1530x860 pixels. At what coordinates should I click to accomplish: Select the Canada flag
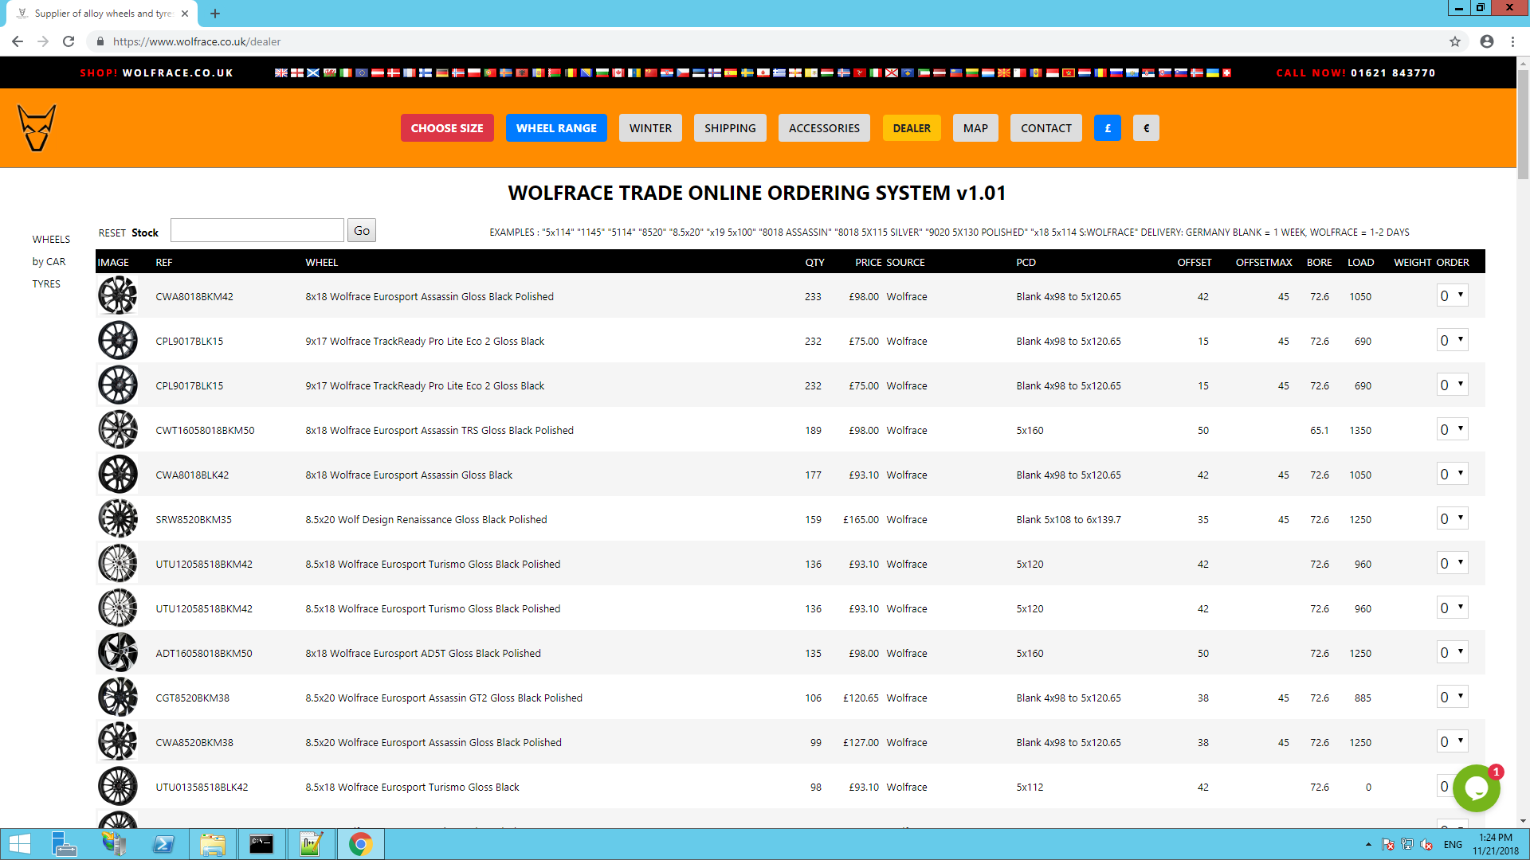tap(618, 72)
